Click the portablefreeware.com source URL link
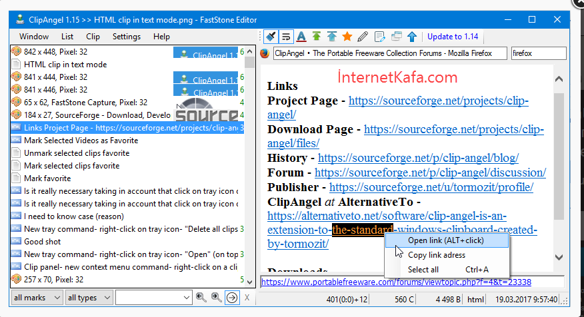Screen dimensions: 584x317 click(396, 282)
